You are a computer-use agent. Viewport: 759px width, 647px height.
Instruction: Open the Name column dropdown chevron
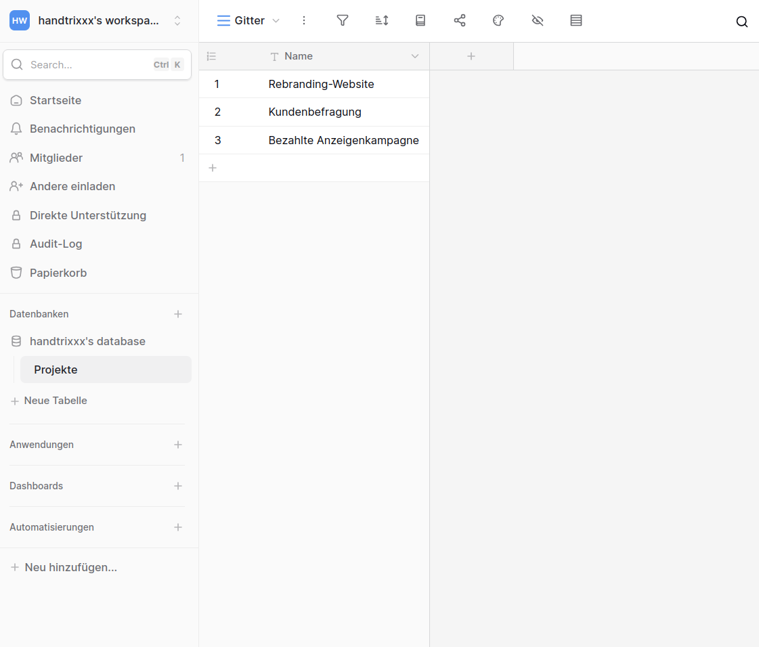point(415,56)
